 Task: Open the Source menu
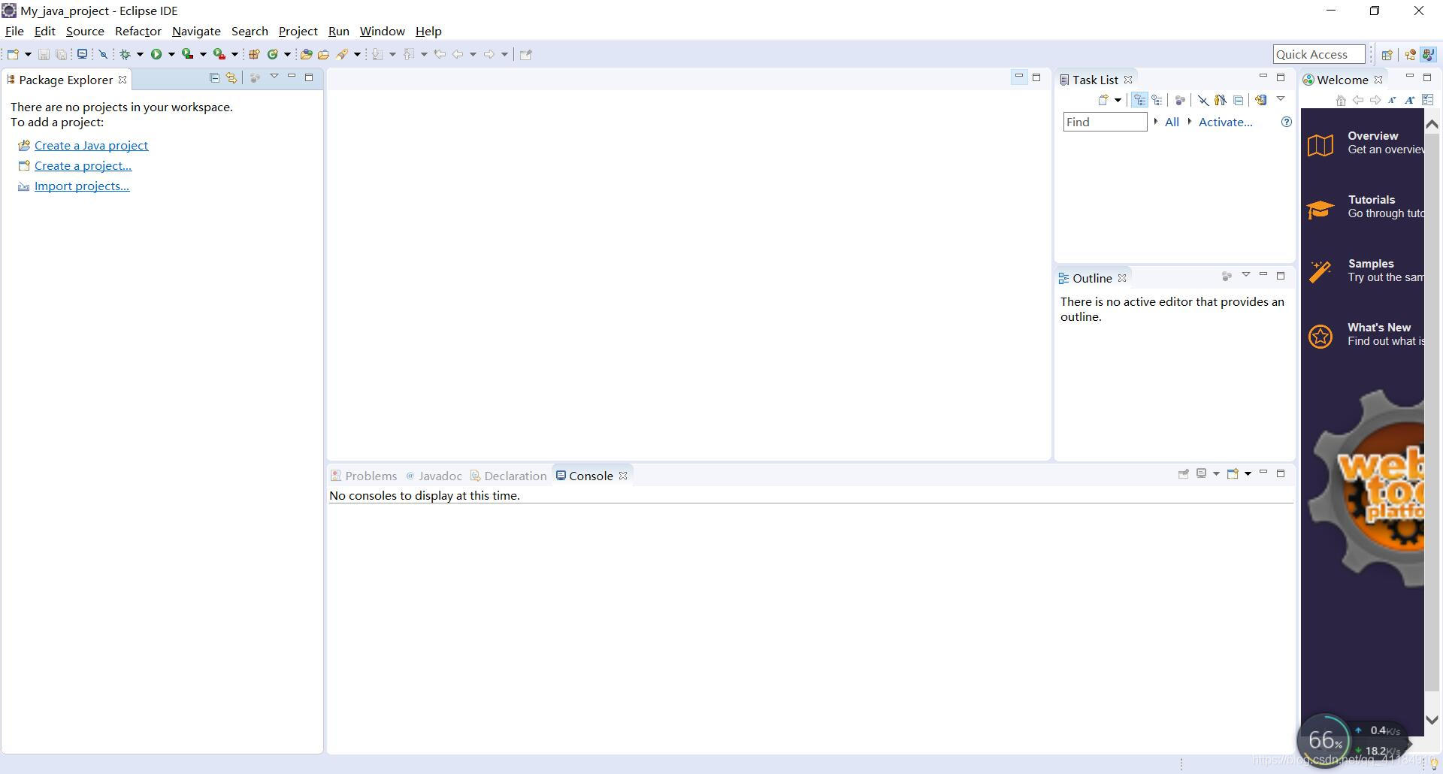click(85, 32)
